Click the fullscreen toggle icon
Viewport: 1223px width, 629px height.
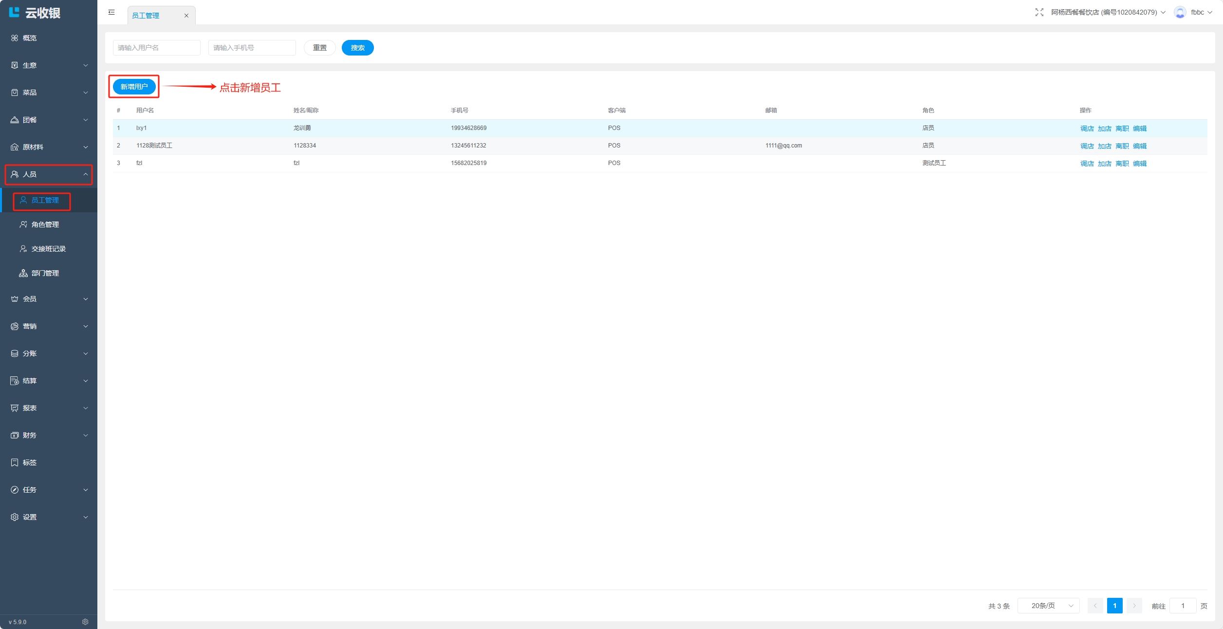coord(1039,12)
